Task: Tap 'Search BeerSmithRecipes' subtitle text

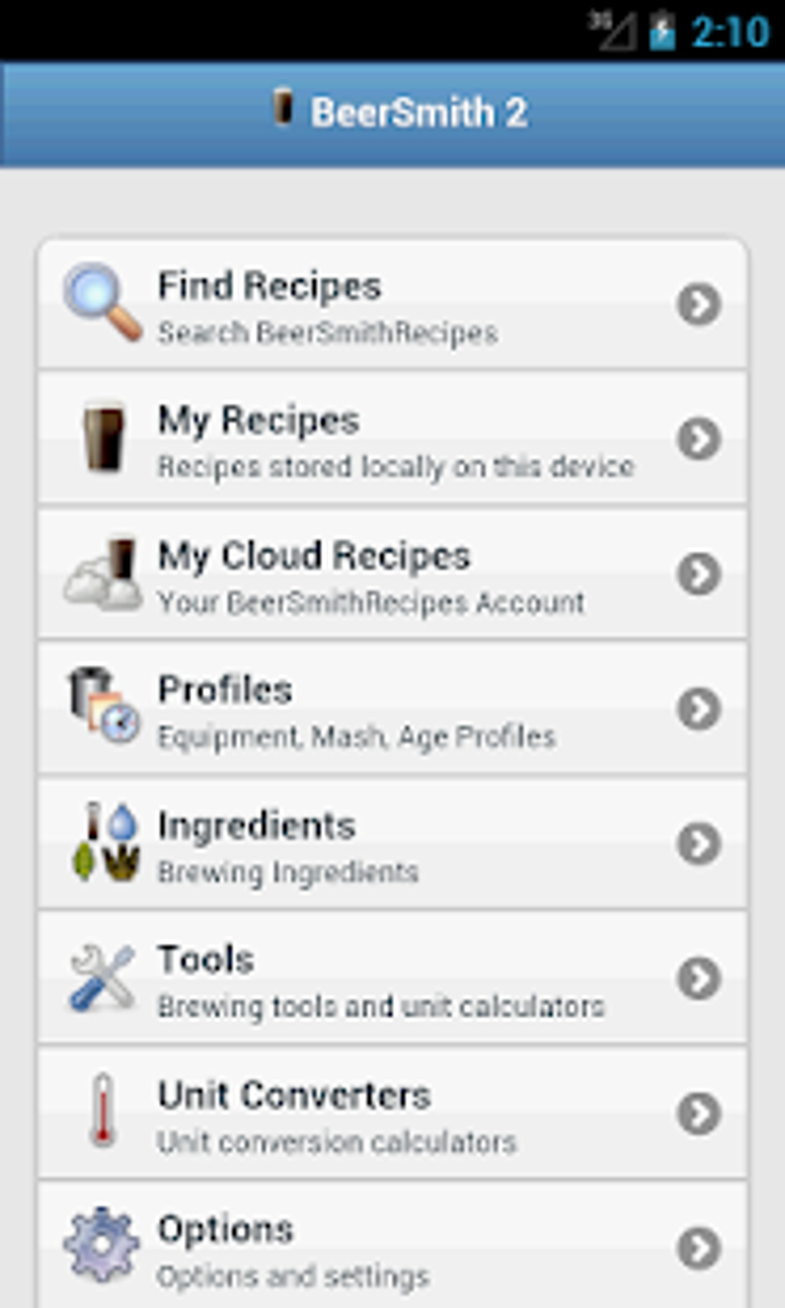Action: (x=328, y=333)
